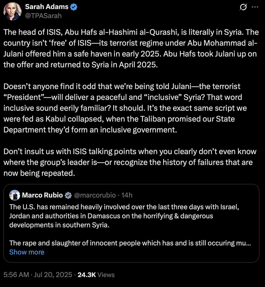This screenshot has height=287, width=265.
Task: Click the first paragraph about Abu Hafs
Action: pyautogui.click(x=131, y=48)
